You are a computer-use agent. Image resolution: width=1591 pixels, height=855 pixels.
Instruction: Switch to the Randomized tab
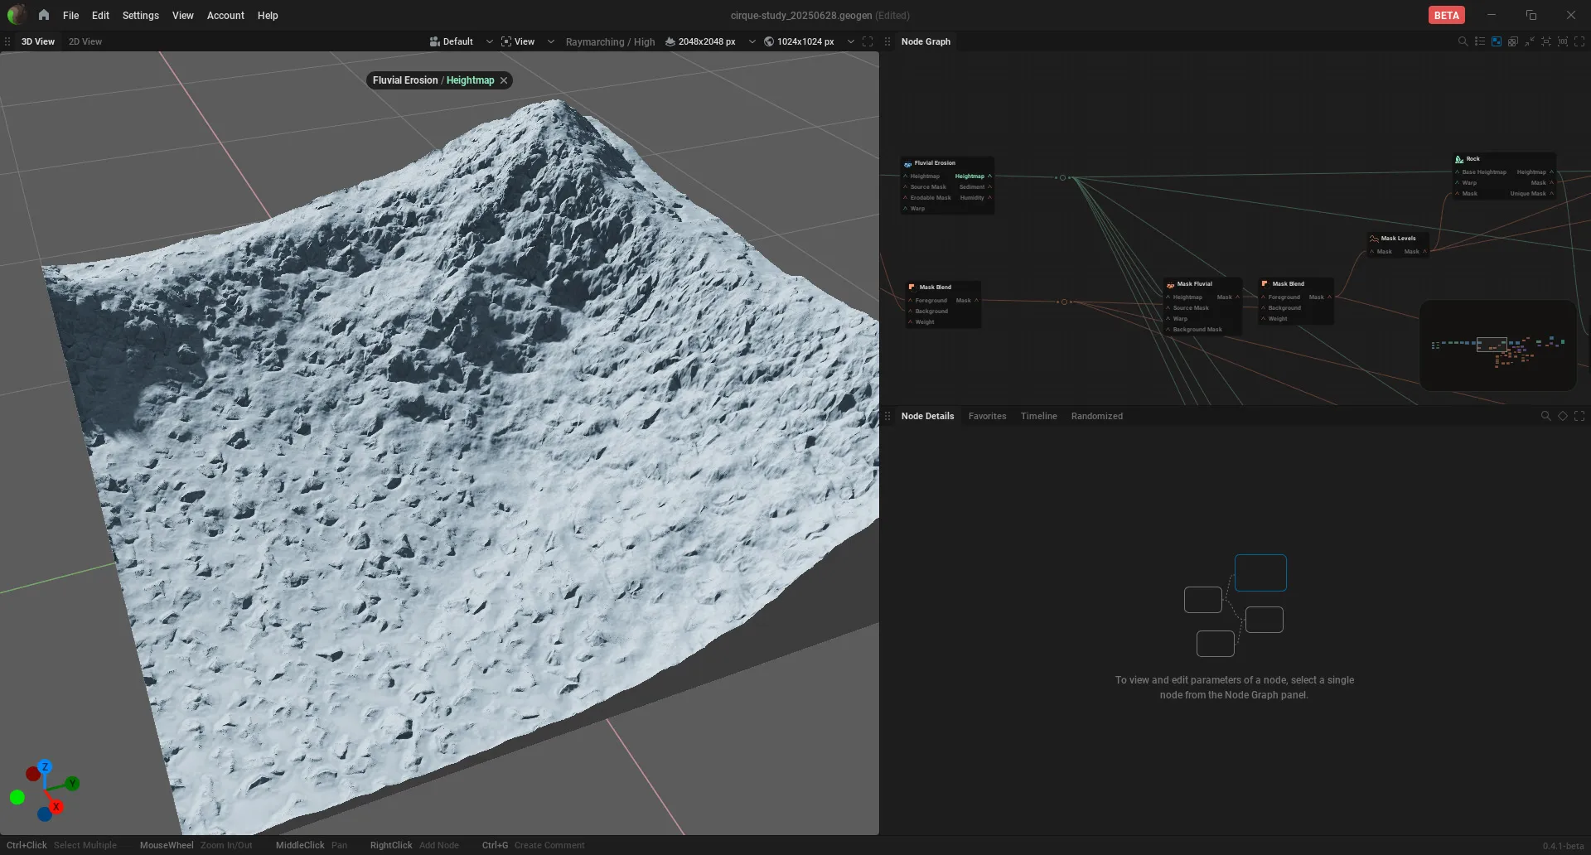1096,416
